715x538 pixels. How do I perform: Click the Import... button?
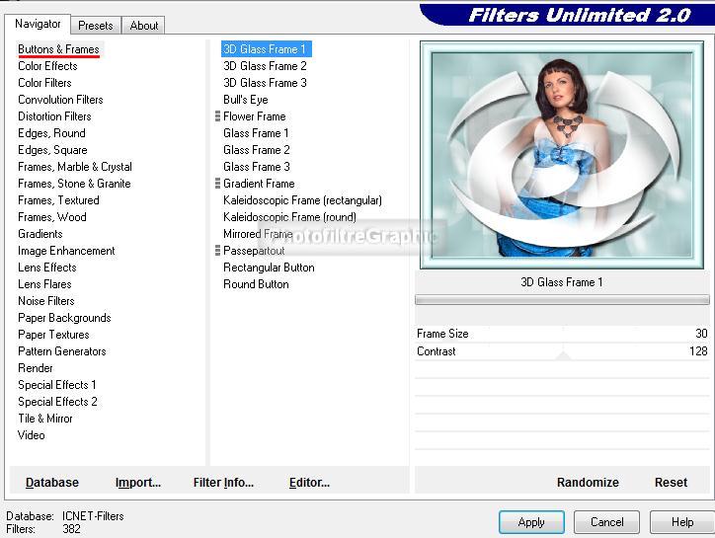click(x=137, y=483)
